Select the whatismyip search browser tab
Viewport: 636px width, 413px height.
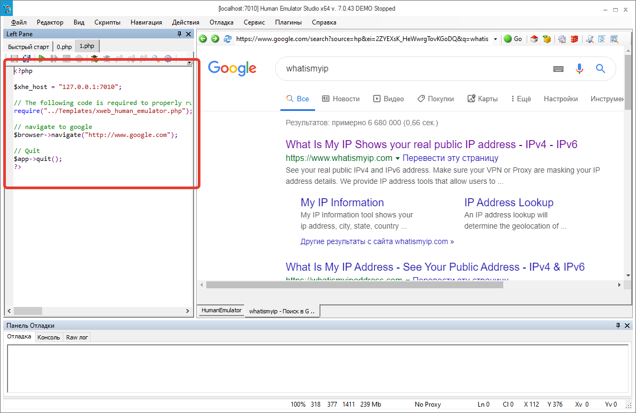283,311
